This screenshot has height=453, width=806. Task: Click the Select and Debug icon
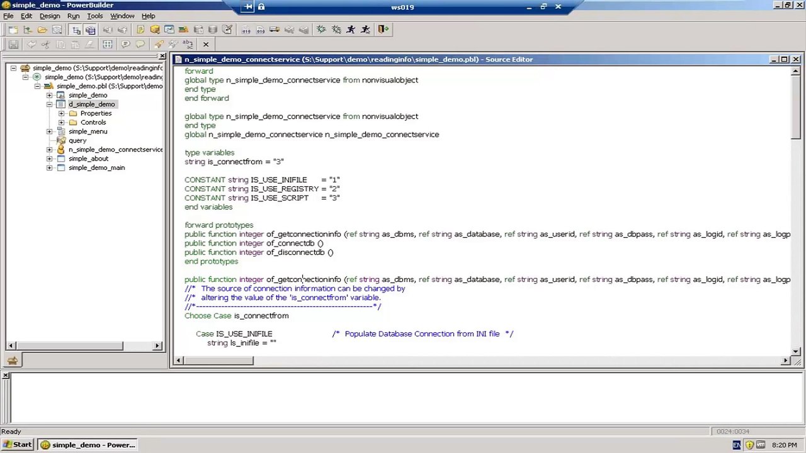click(x=336, y=30)
